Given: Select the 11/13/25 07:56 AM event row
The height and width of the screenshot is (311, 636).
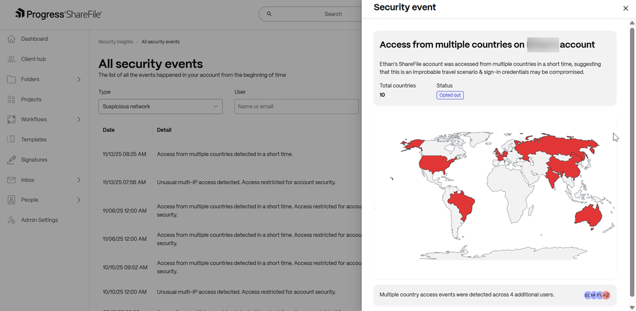Looking at the screenshot, I should (230, 183).
